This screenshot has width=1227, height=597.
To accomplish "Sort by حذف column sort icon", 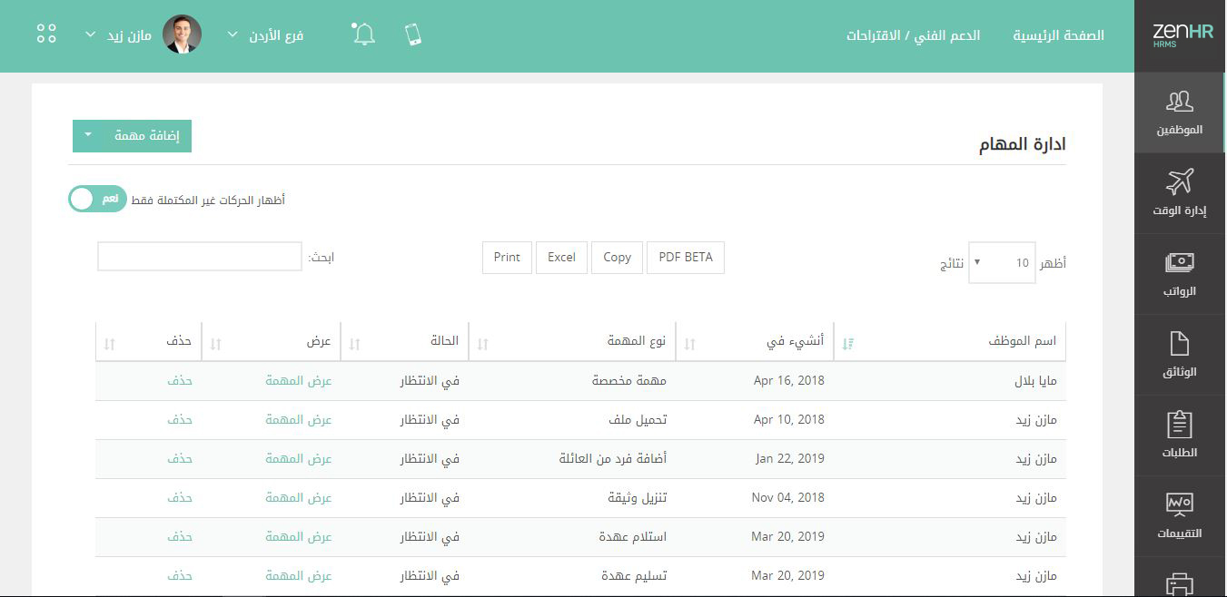I will [110, 344].
